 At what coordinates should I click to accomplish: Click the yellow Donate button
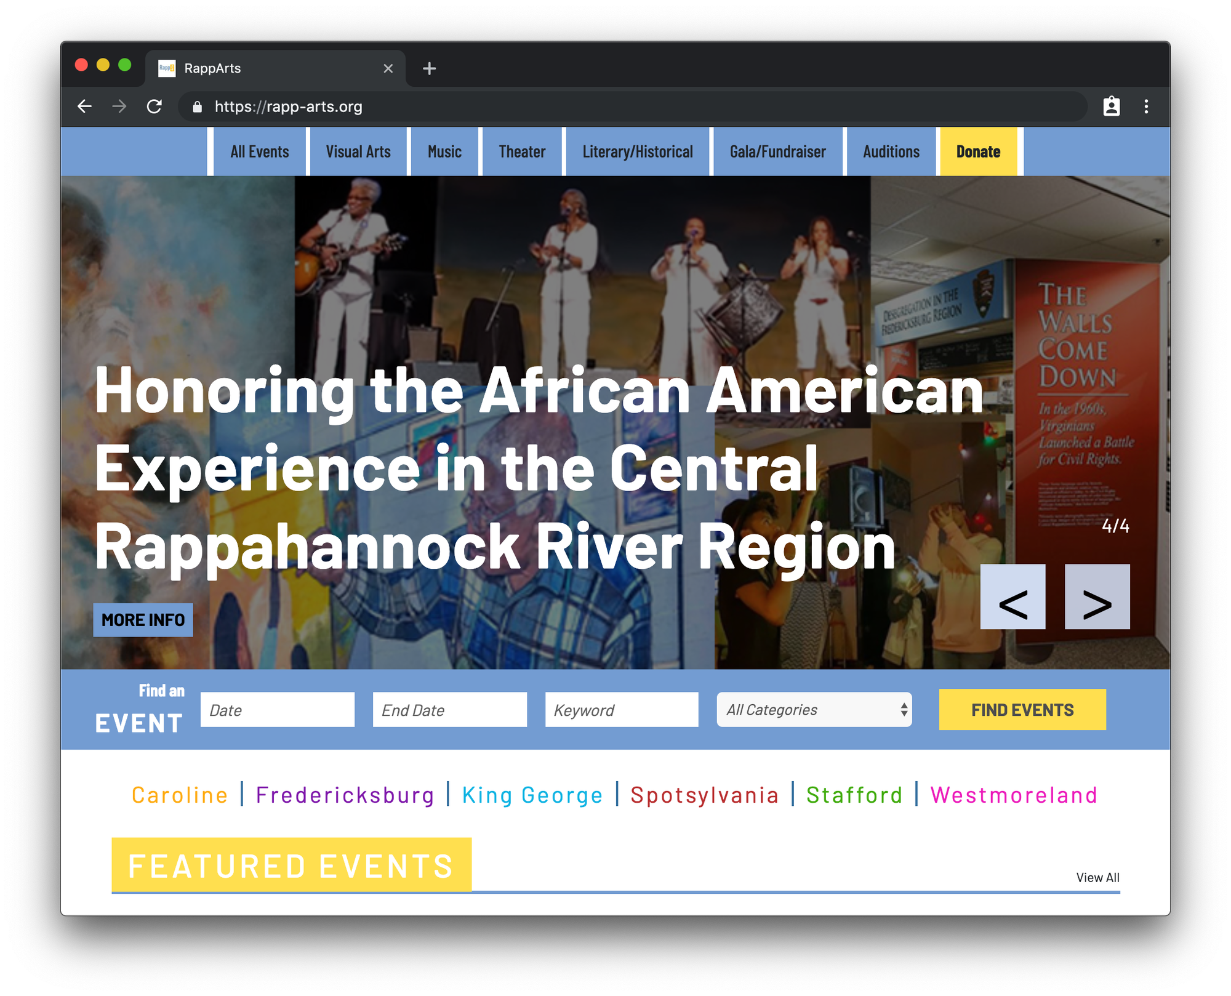tap(978, 151)
